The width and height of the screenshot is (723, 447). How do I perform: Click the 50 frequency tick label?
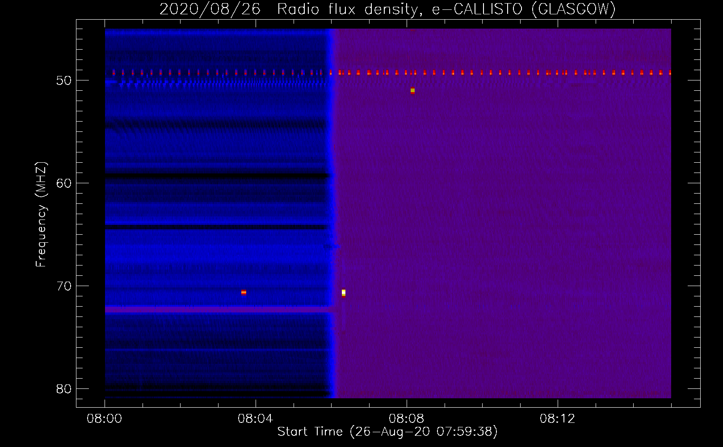[x=64, y=80]
